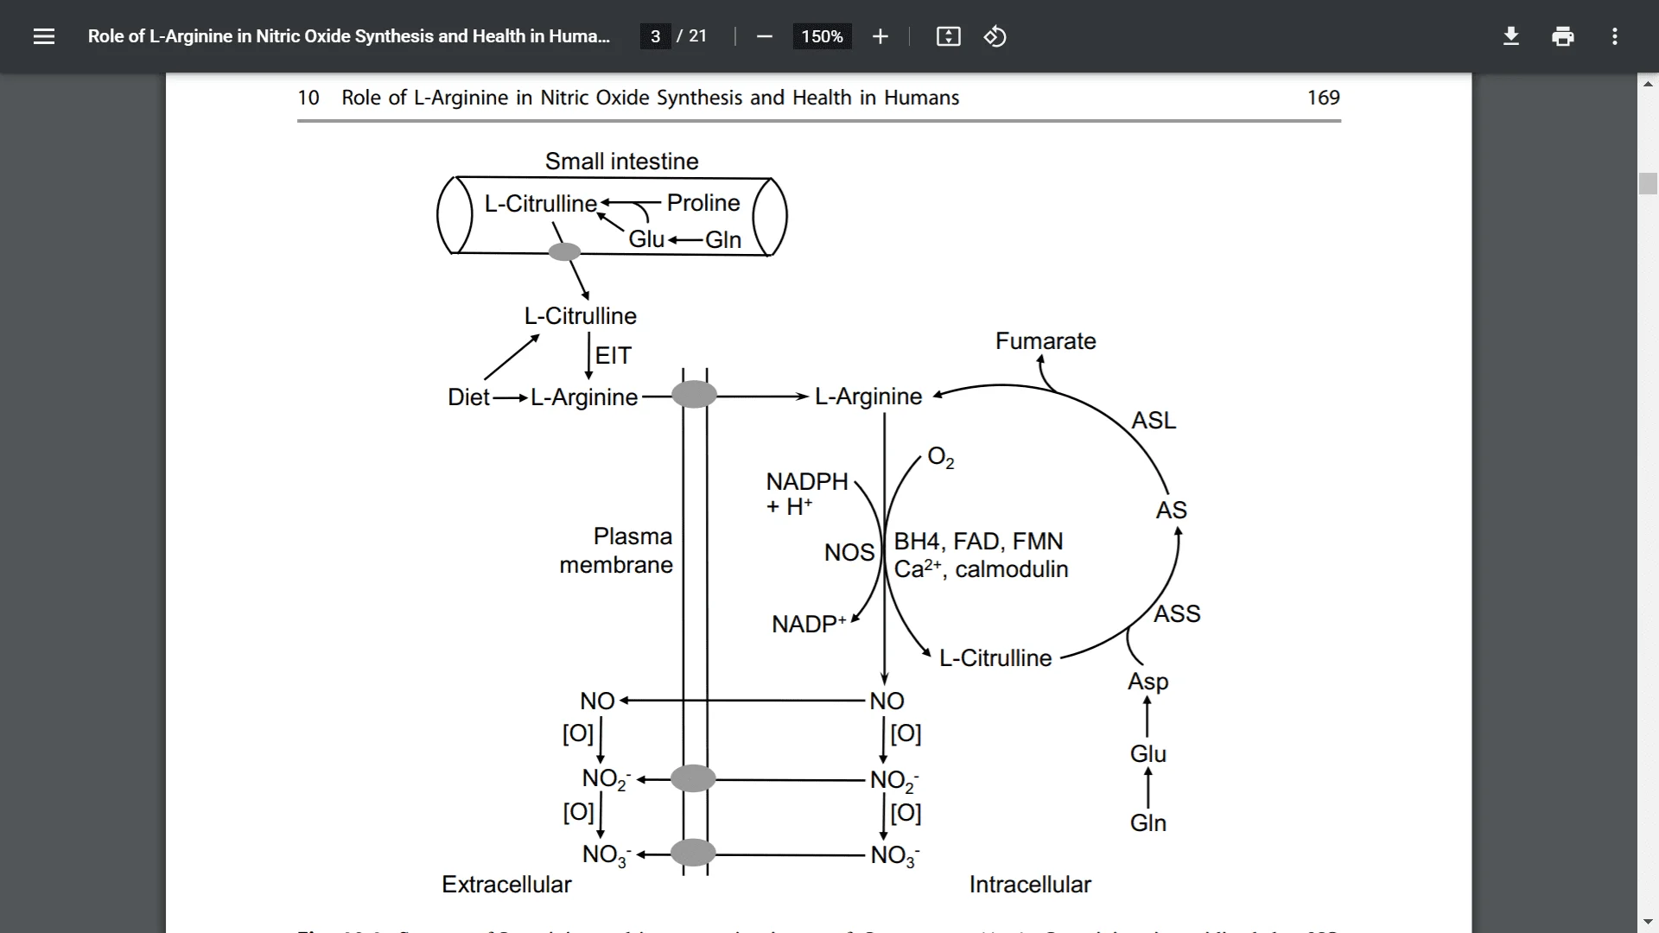
Task: Click the 'ASL' enzyme label
Action: [1154, 421]
